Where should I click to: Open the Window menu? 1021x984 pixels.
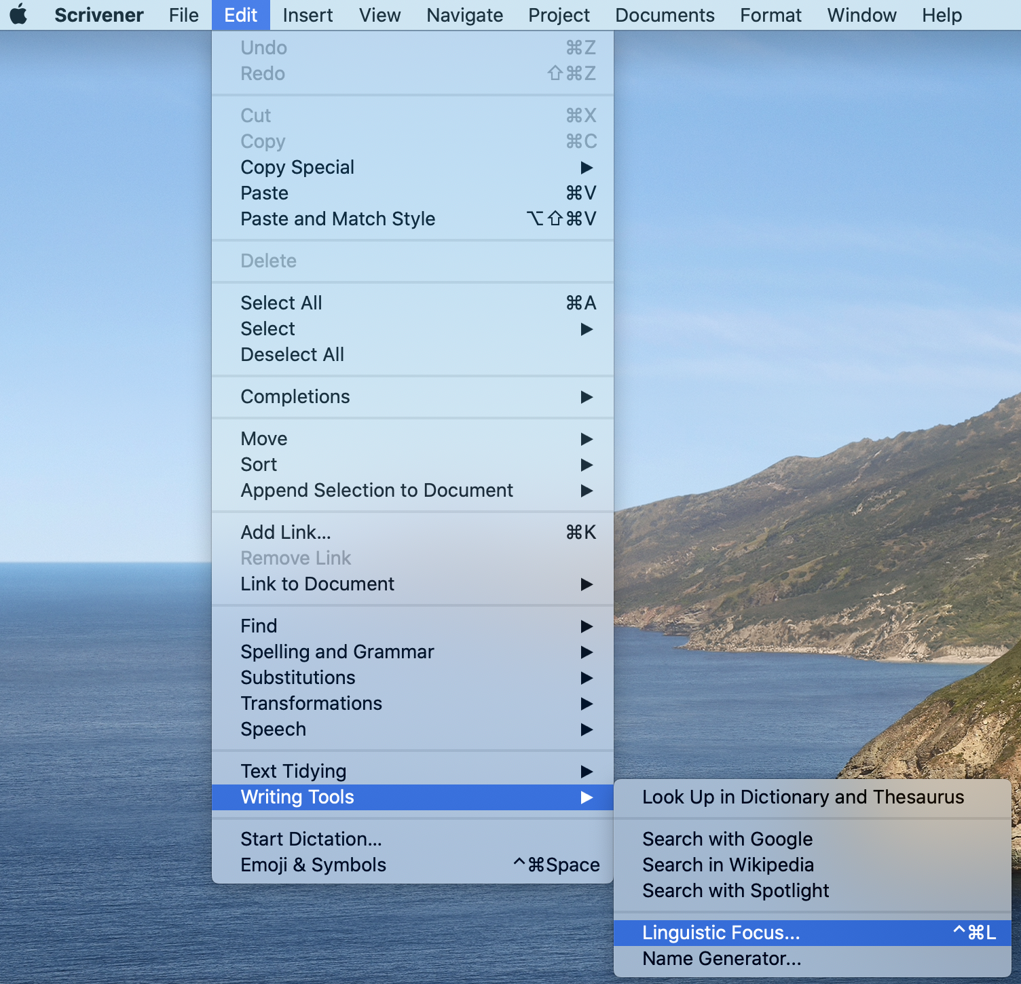tap(861, 15)
